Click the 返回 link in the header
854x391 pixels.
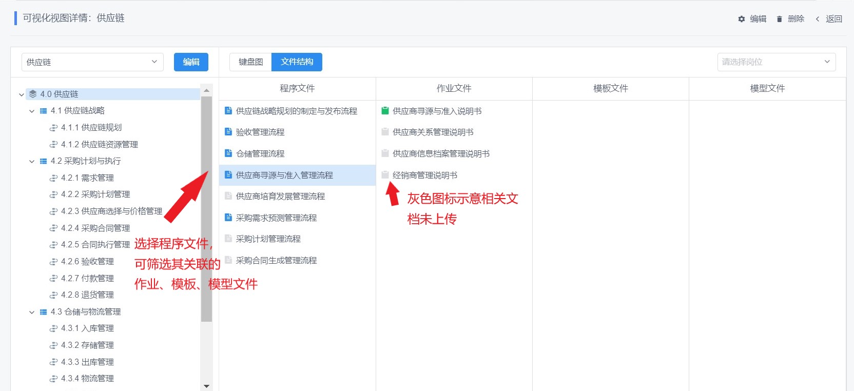click(x=834, y=19)
